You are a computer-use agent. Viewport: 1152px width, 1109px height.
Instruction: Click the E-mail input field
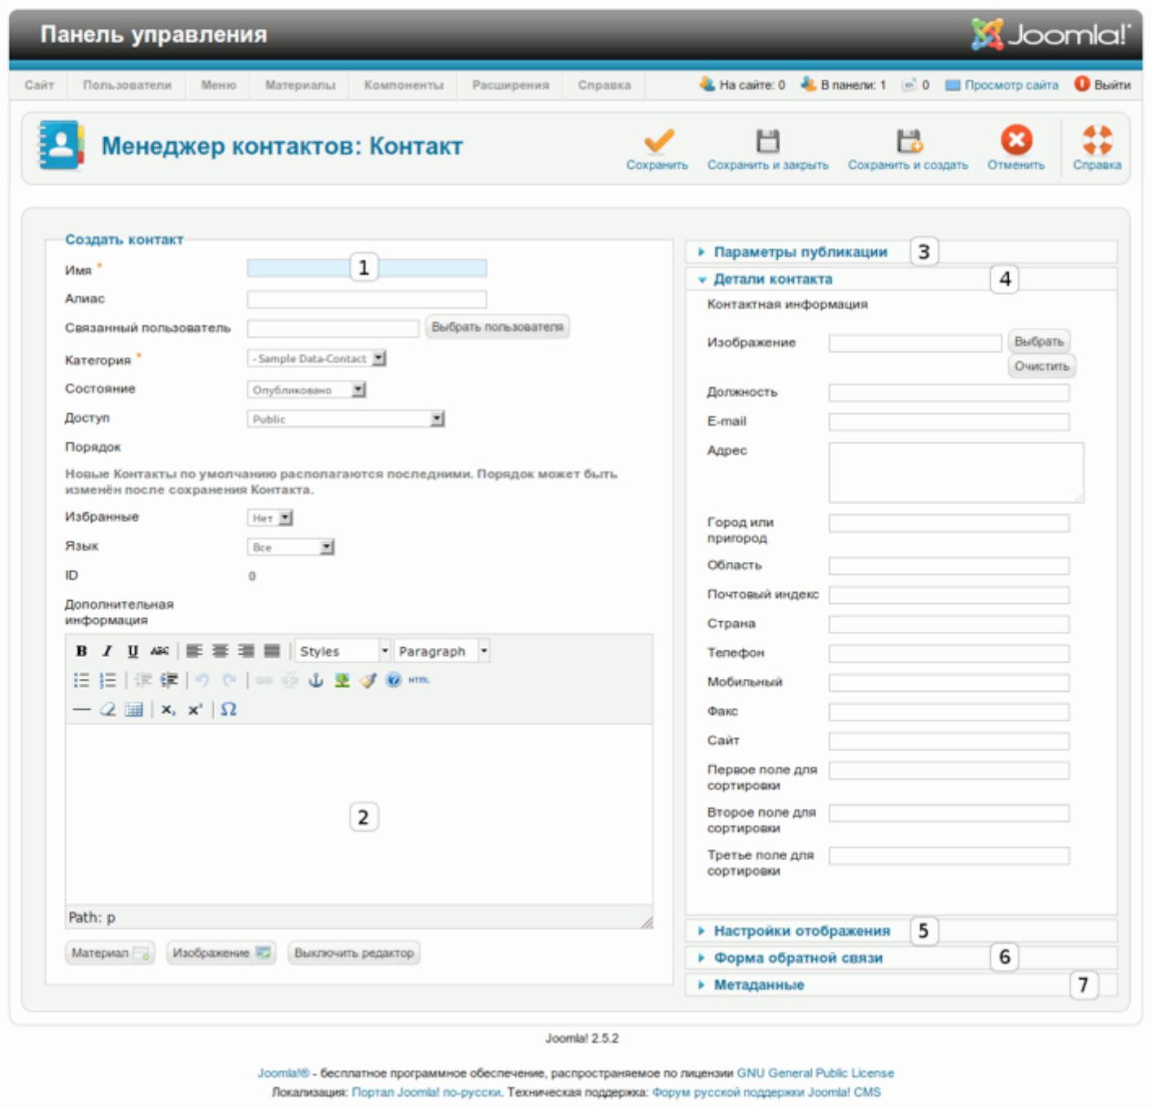coord(949,422)
